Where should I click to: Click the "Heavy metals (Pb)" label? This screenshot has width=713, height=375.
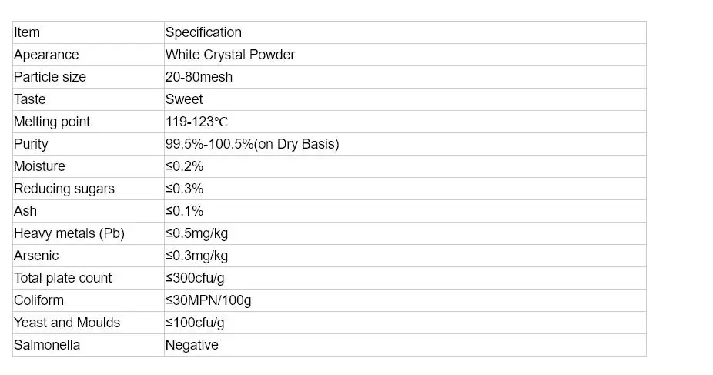tap(69, 233)
